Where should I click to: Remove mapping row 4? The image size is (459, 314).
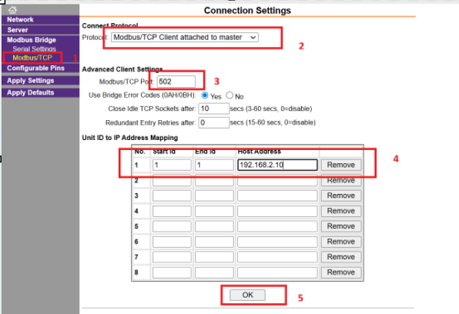(341, 211)
